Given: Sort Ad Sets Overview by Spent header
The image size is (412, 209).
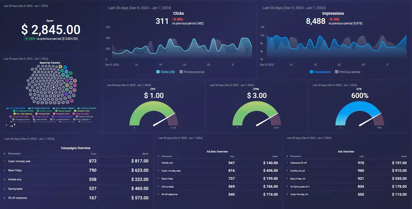Looking at the screenshot, I should pos(275,156).
